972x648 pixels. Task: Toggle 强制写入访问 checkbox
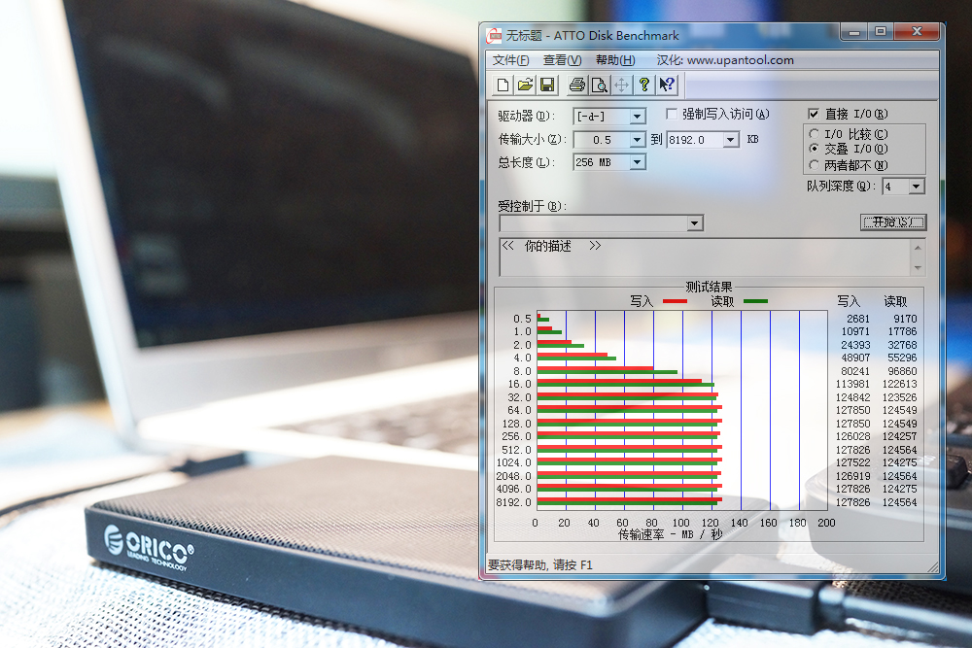pyautogui.click(x=672, y=114)
